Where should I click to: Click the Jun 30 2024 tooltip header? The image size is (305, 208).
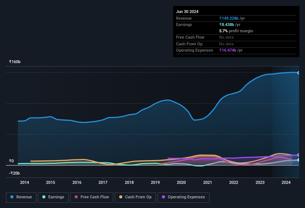(x=187, y=12)
